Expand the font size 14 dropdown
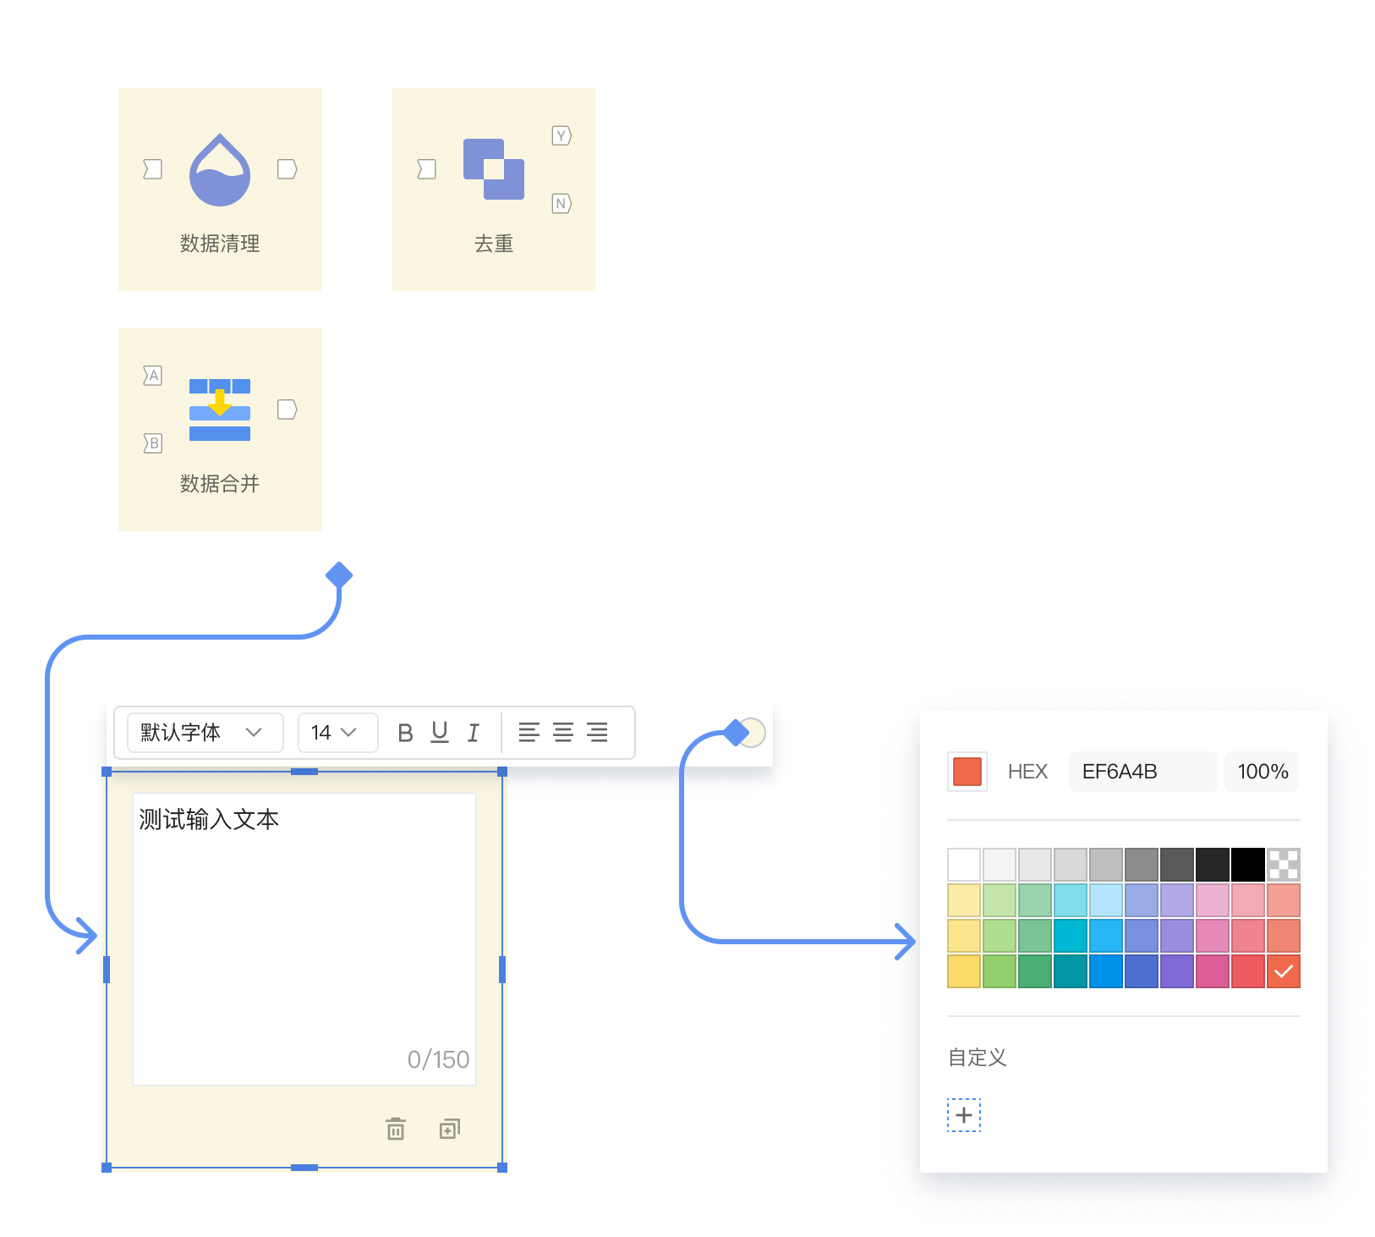 click(337, 733)
